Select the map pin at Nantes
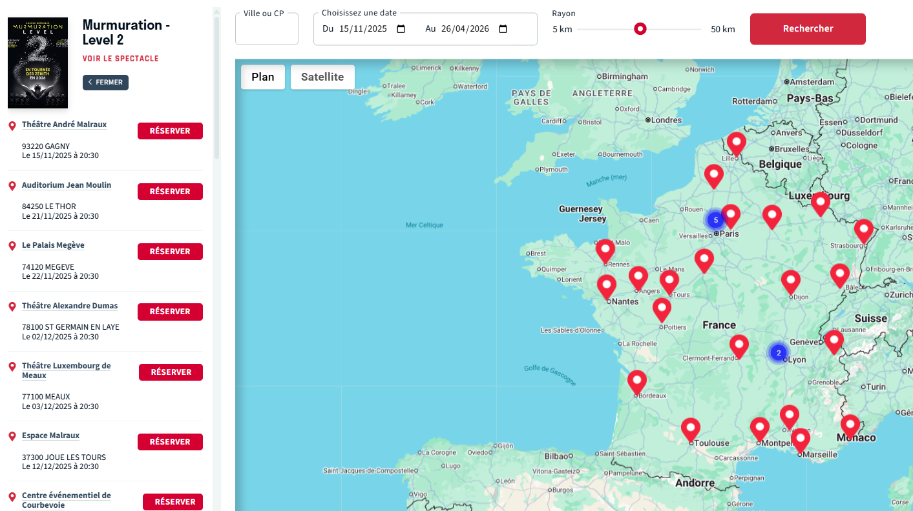Viewport: 913px width, 511px height. [x=607, y=285]
